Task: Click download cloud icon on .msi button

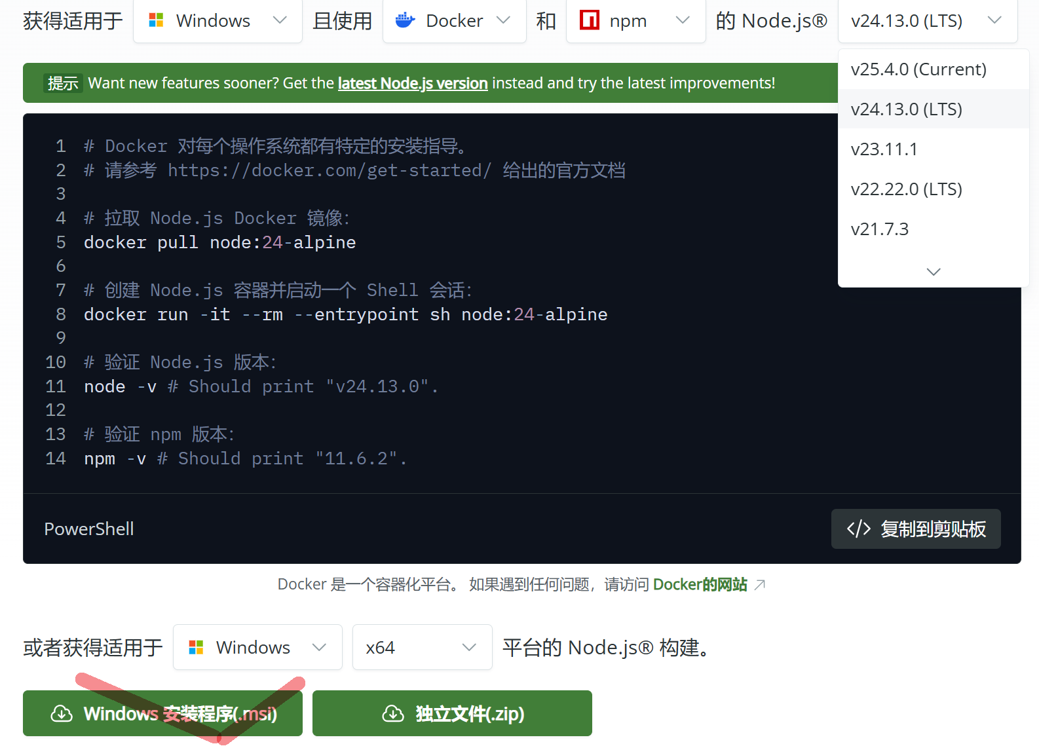Action: (62, 713)
